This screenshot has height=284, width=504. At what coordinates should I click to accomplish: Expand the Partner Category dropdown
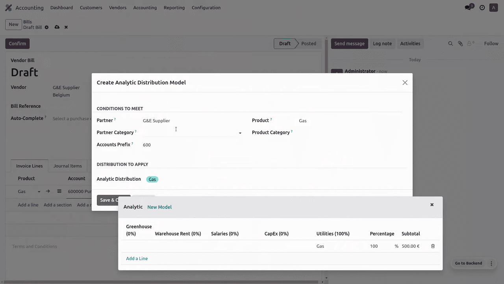[240, 133]
